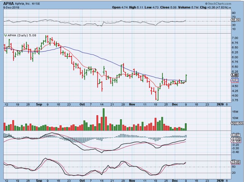Screen dimensions: 244x182
Task: Click the MACD histogram value tag 0.067
Action: coord(236,135)
